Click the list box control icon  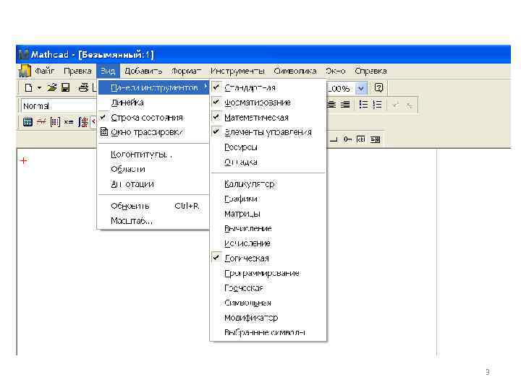pos(375,139)
